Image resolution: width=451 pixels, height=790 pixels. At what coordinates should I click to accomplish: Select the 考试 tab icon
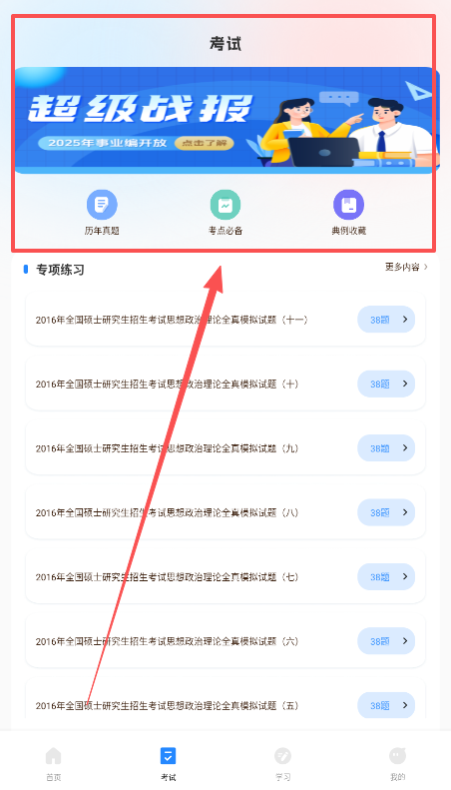(168, 756)
